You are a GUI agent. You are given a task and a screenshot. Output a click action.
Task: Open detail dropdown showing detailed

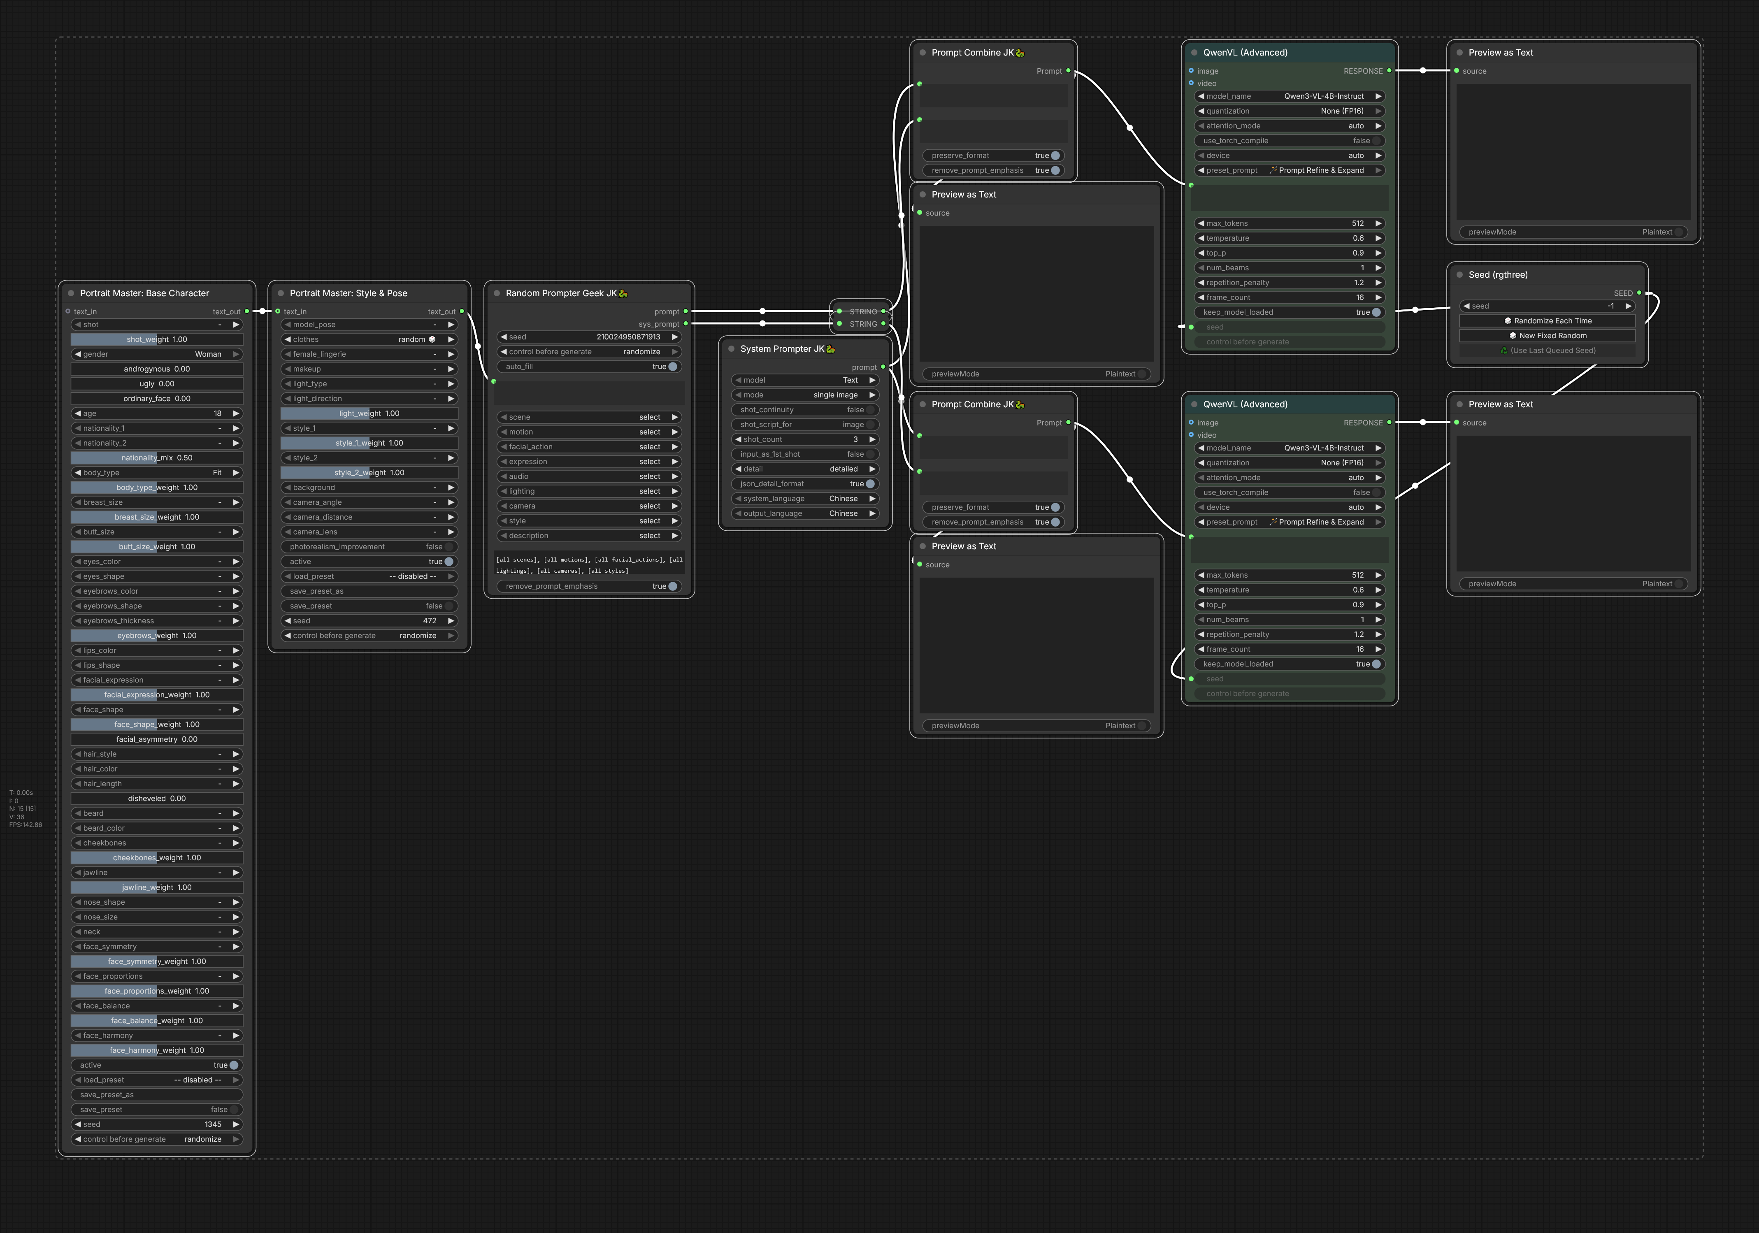(x=805, y=469)
